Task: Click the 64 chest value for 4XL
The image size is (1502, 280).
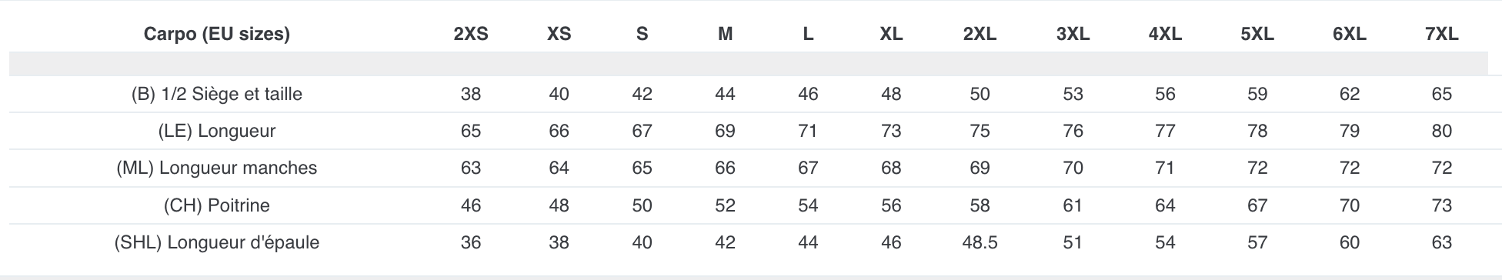Action: pyautogui.click(x=1165, y=205)
